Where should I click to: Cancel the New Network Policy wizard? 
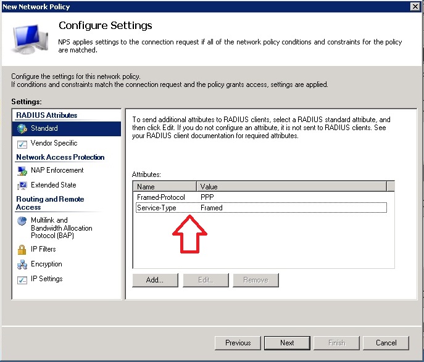(386, 343)
